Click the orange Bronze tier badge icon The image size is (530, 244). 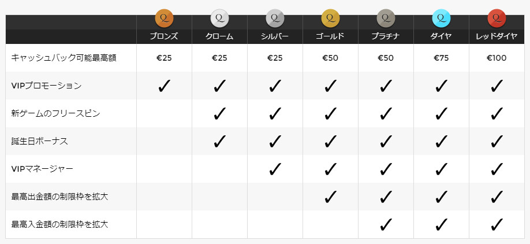[164, 18]
